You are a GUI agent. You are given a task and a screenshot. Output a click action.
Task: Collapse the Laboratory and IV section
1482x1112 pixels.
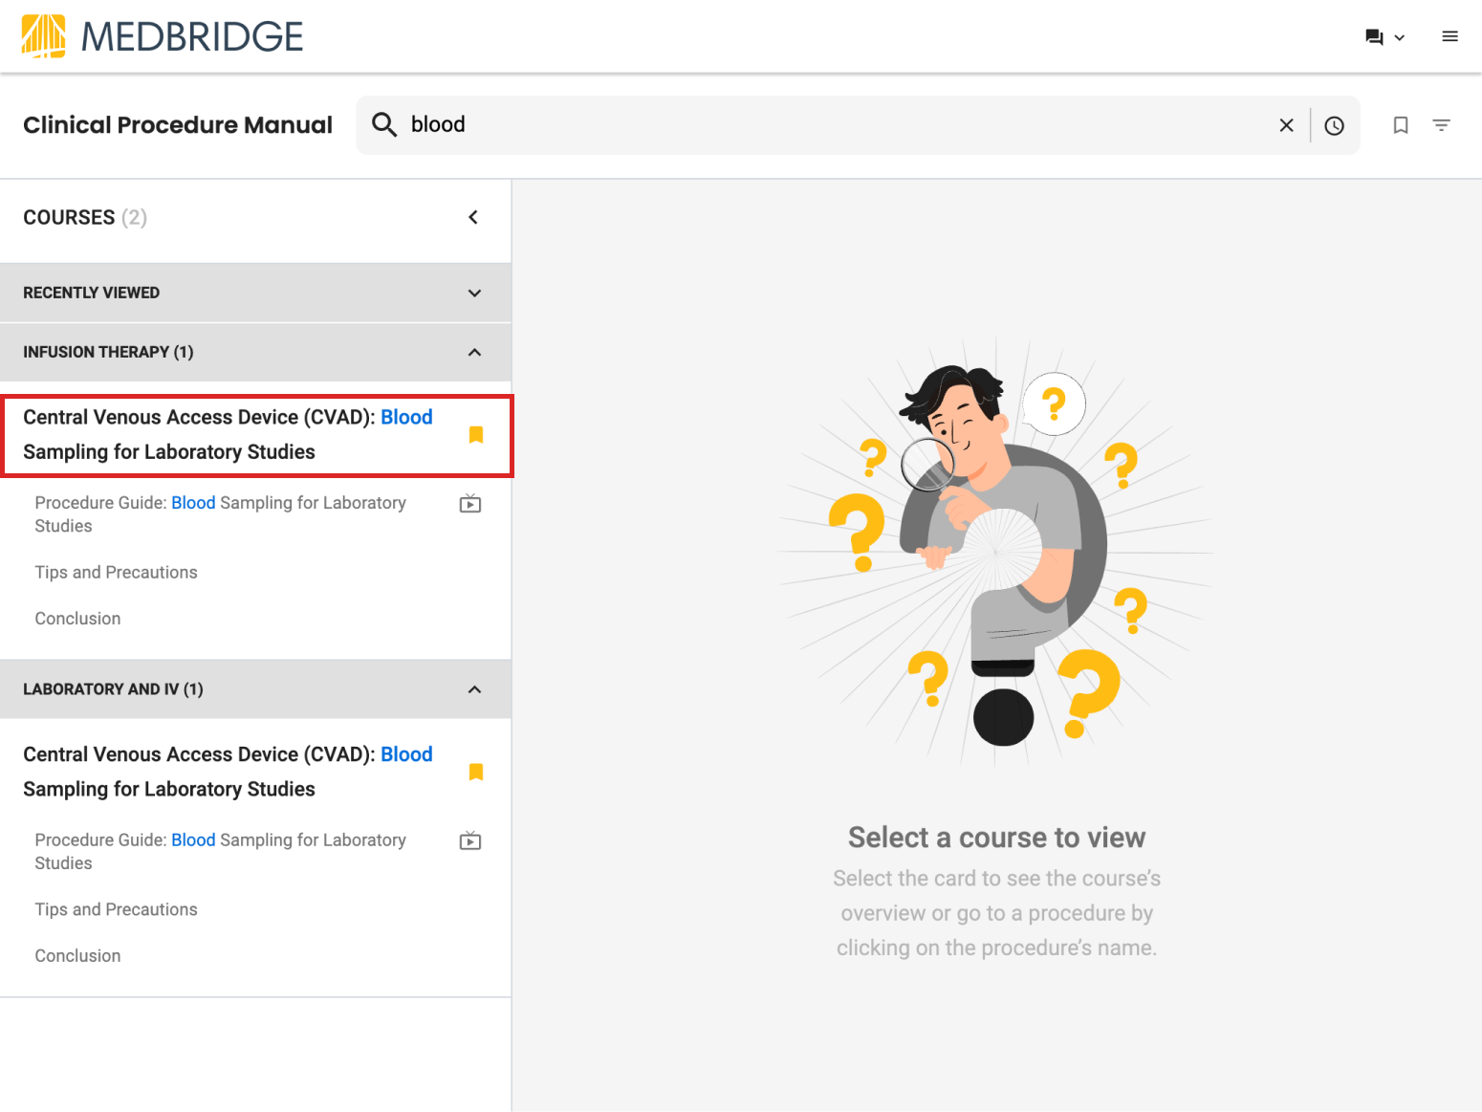pos(474,689)
